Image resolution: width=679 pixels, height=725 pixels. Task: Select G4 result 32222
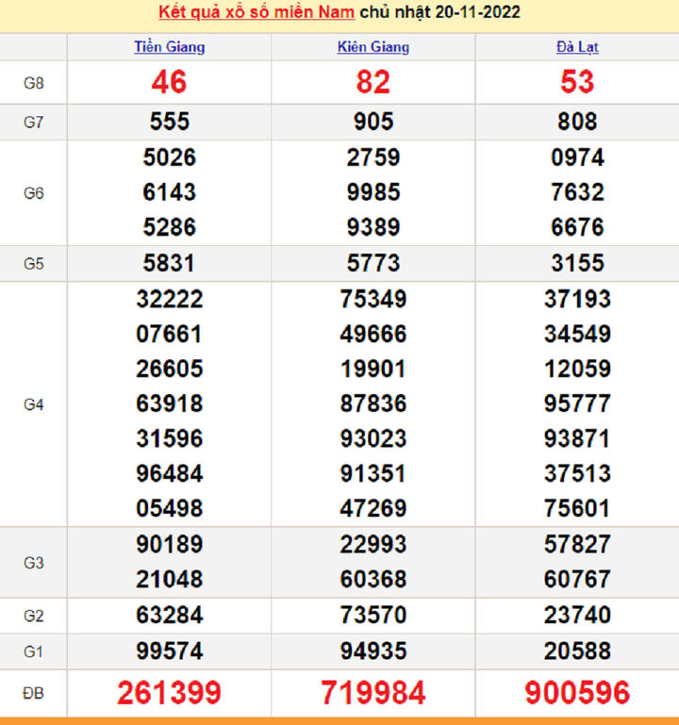pos(169,300)
